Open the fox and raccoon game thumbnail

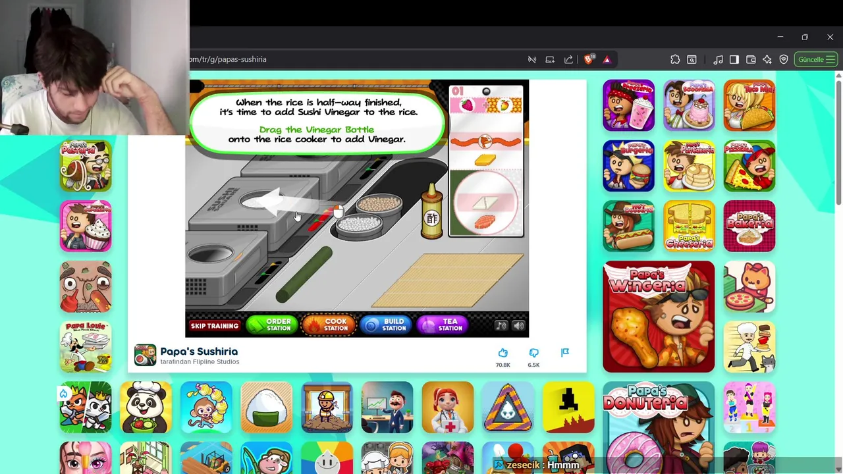point(86,408)
